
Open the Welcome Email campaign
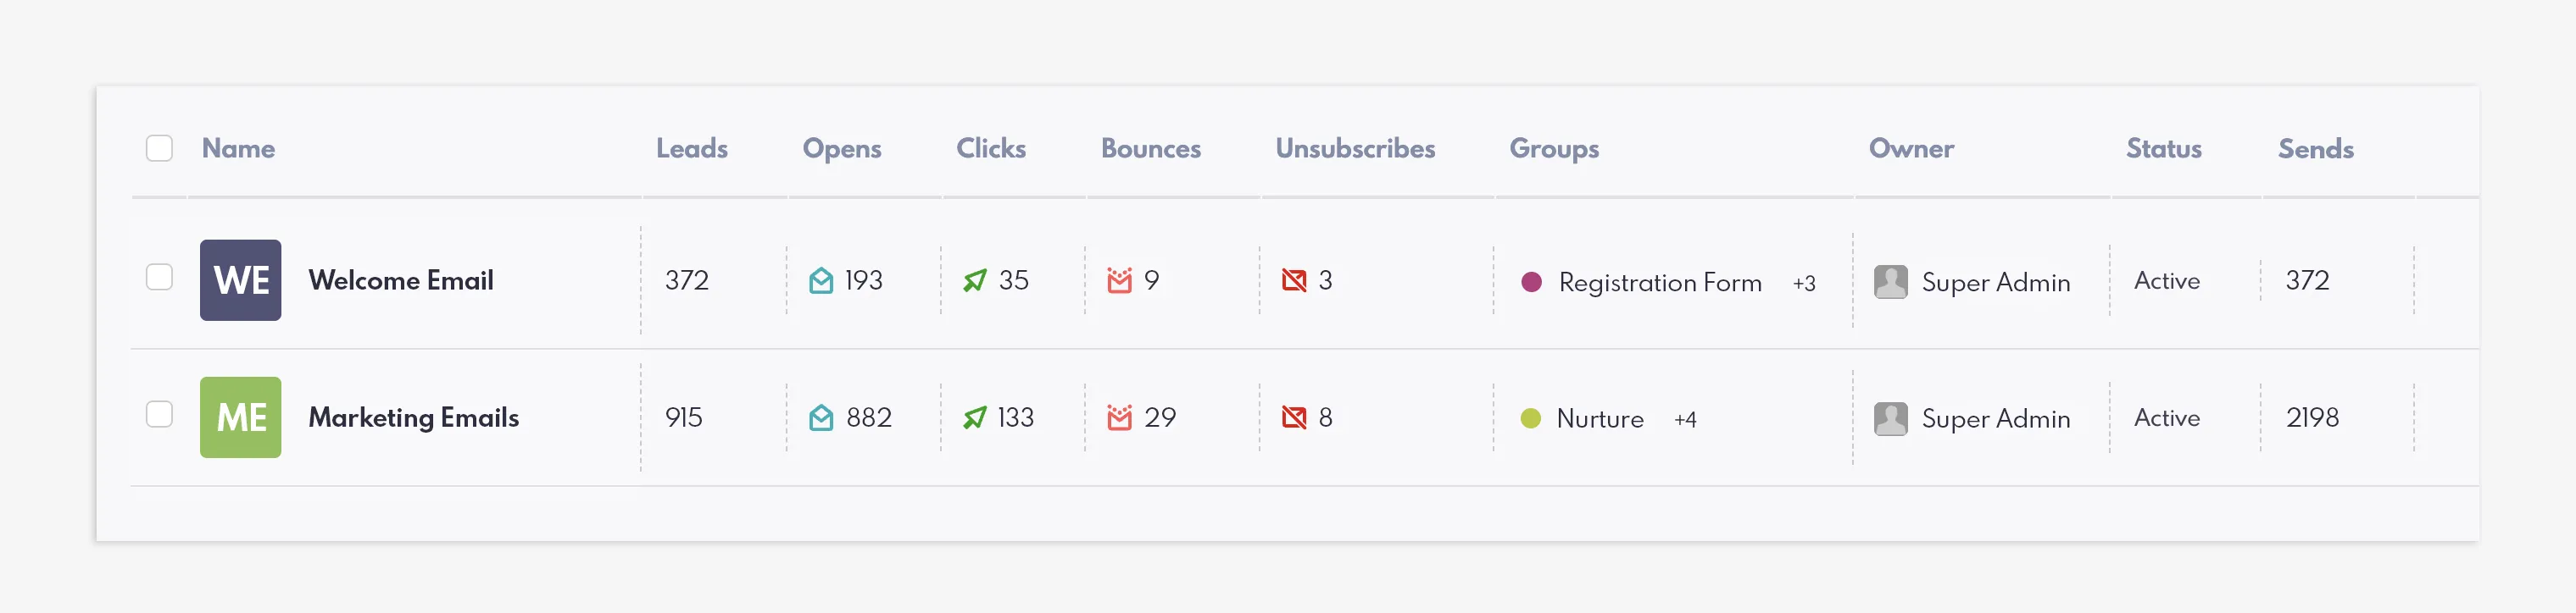click(x=401, y=280)
